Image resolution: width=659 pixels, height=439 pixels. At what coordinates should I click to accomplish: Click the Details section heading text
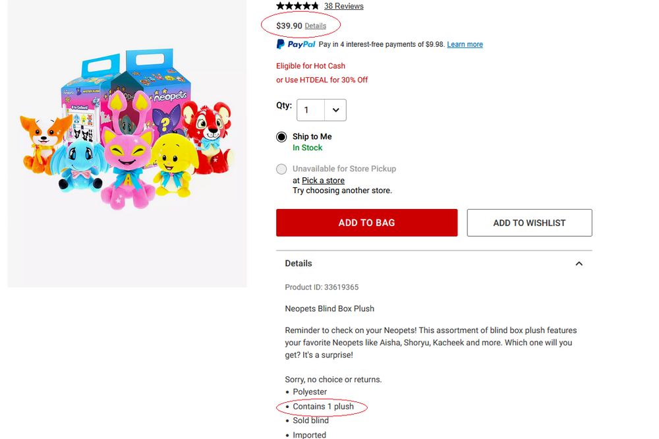click(299, 263)
